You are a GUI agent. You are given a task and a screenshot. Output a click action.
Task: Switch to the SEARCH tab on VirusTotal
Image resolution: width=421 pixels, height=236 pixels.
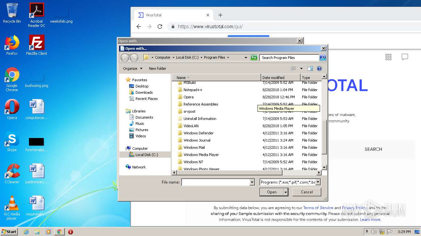tap(373, 149)
